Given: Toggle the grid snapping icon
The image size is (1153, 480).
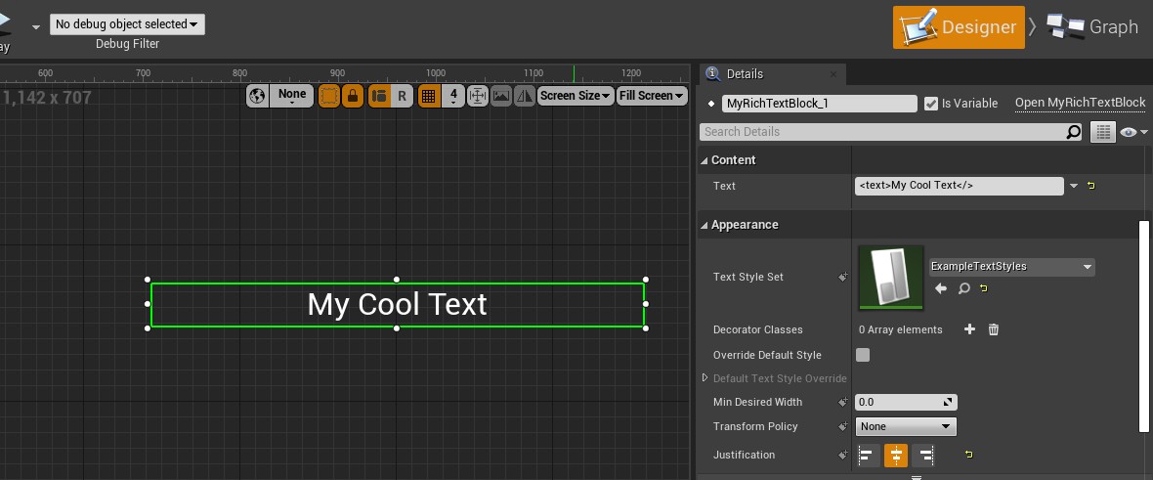Looking at the screenshot, I should click(428, 96).
